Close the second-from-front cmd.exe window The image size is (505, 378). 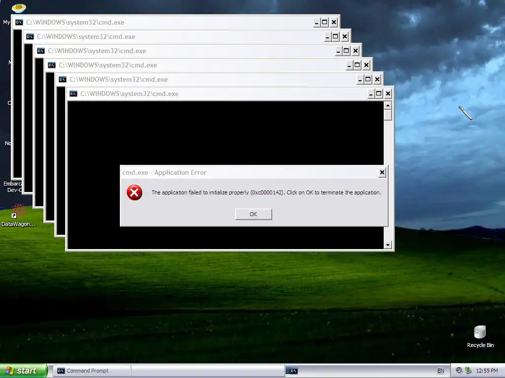pos(377,79)
